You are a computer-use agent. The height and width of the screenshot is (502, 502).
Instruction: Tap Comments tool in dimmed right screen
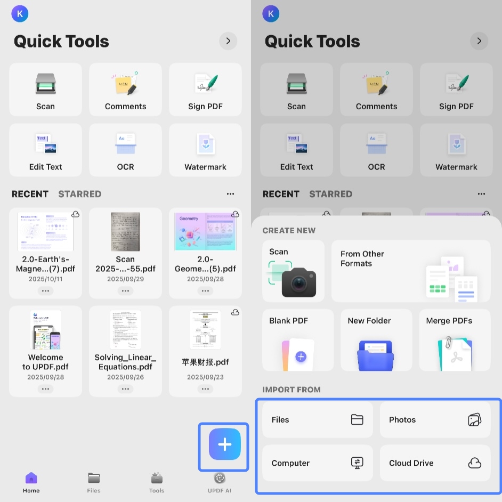click(x=376, y=90)
